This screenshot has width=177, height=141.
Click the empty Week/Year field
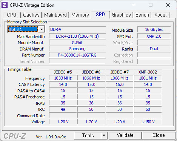[x=154, y=43]
